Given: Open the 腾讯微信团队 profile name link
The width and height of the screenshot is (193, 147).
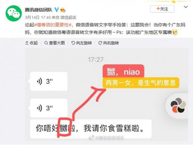Looking at the screenshot, I should coord(39,10).
